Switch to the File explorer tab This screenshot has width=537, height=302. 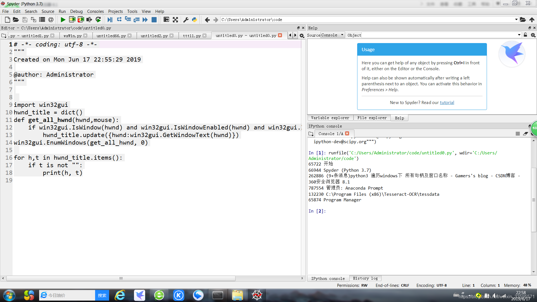coord(372,118)
